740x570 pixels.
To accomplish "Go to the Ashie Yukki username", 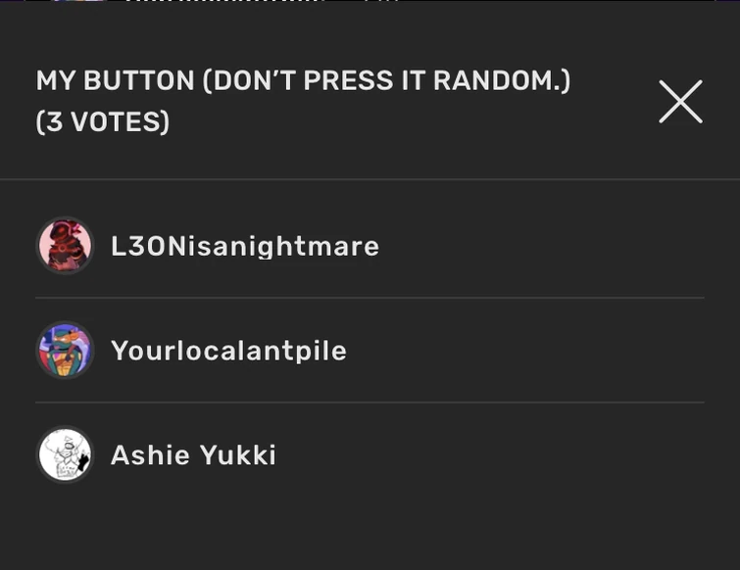I will click(193, 455).
